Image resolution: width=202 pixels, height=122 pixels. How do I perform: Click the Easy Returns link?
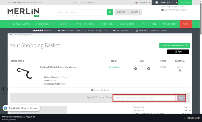(x=121, y=31)
